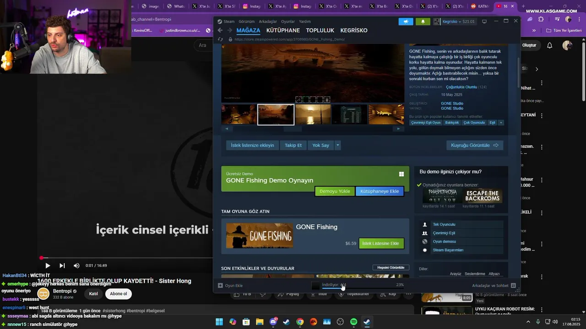Open new Chrome tab
Viewport: 586px width, 329px height.
[x=524, y=6]
